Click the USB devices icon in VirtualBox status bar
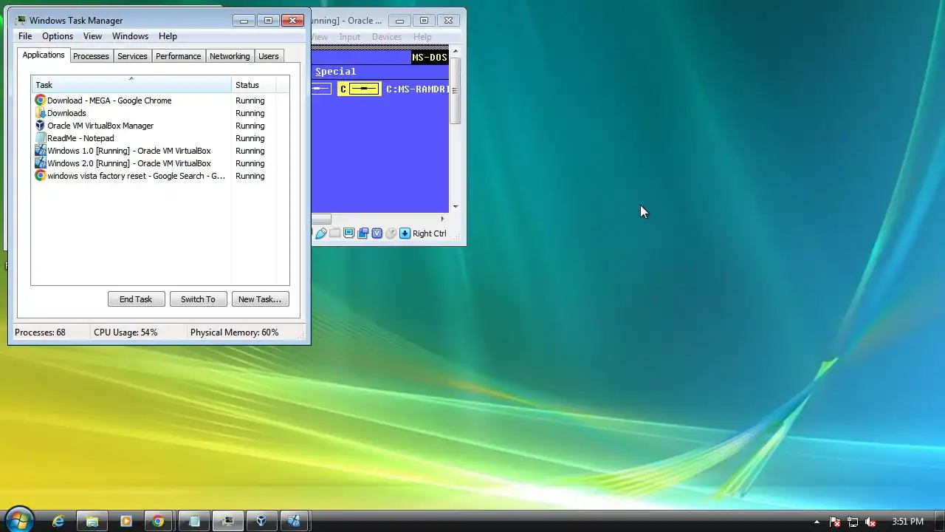The width and height of the screenshot is (945, 532). click(321, 233)
